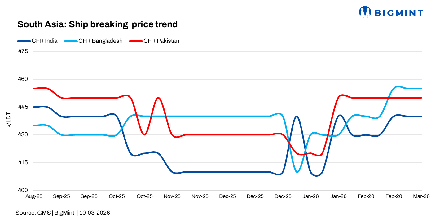Click the first Nov-25 x-axis tick
This screenshot has width=440, height=220.
tap(172, 196)
